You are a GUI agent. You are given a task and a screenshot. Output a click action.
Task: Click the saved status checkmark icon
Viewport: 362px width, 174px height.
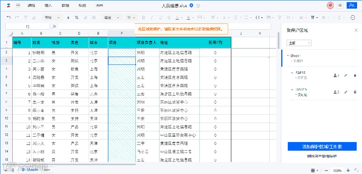[198, 6]
